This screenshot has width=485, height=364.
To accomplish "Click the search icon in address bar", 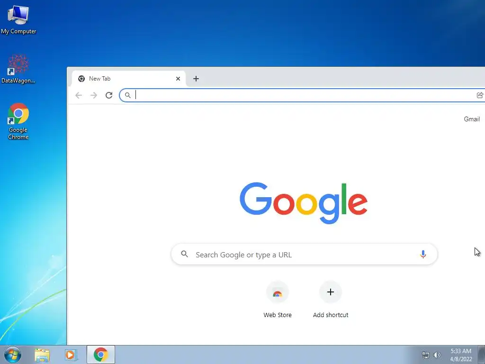I will [128, 95].
